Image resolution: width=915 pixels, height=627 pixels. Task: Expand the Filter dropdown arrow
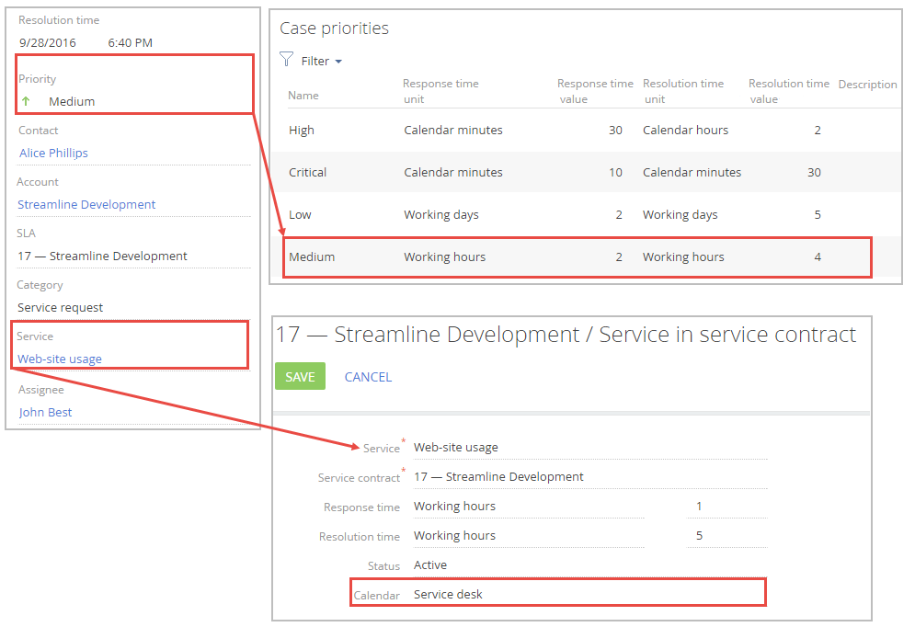click(338, 62)
